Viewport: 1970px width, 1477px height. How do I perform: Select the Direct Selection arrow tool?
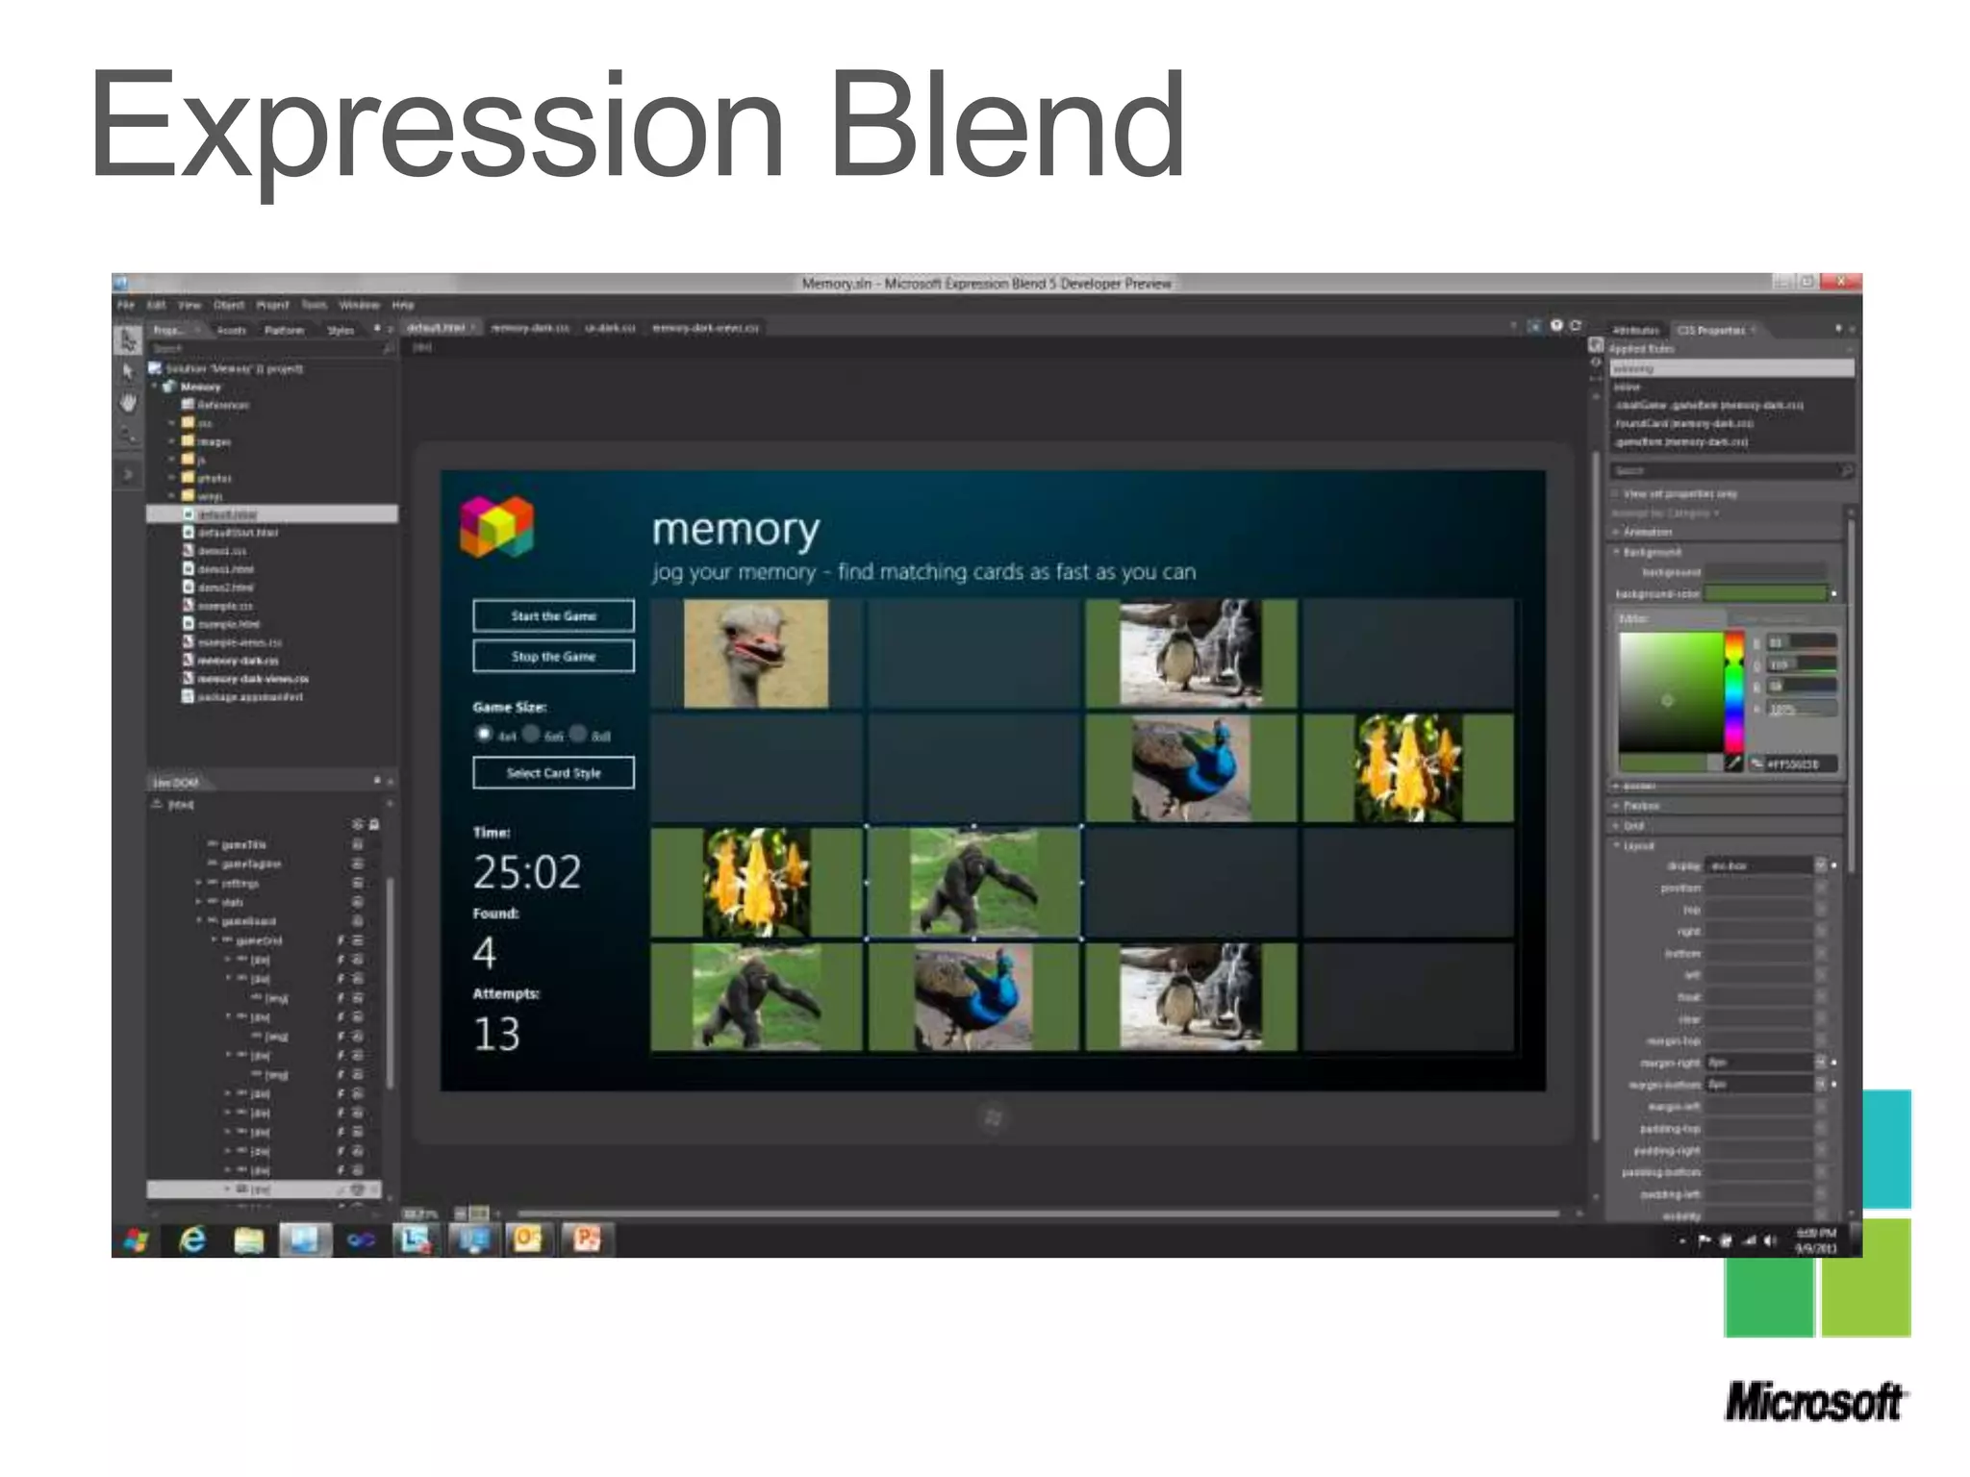click(x=129, y=371)
